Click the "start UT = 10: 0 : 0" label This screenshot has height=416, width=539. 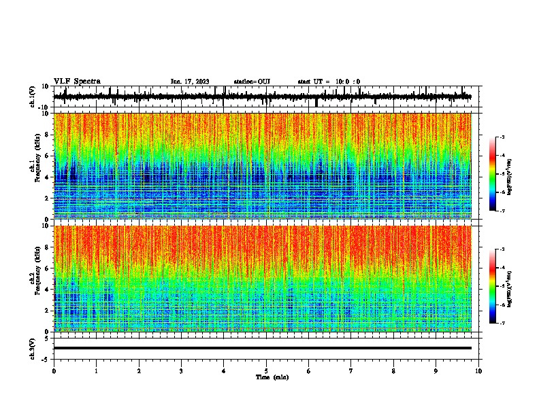pos(329,82)
